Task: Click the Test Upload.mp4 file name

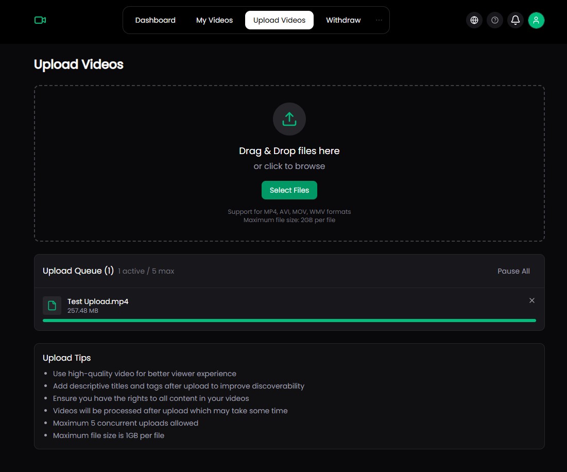Action: pos(98,301)
